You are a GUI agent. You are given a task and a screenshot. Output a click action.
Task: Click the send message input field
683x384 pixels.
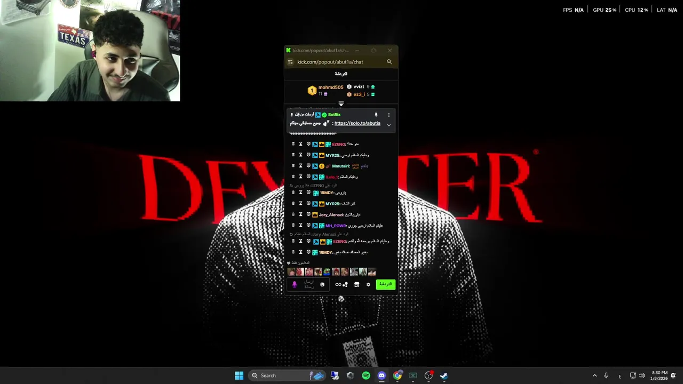309,285
